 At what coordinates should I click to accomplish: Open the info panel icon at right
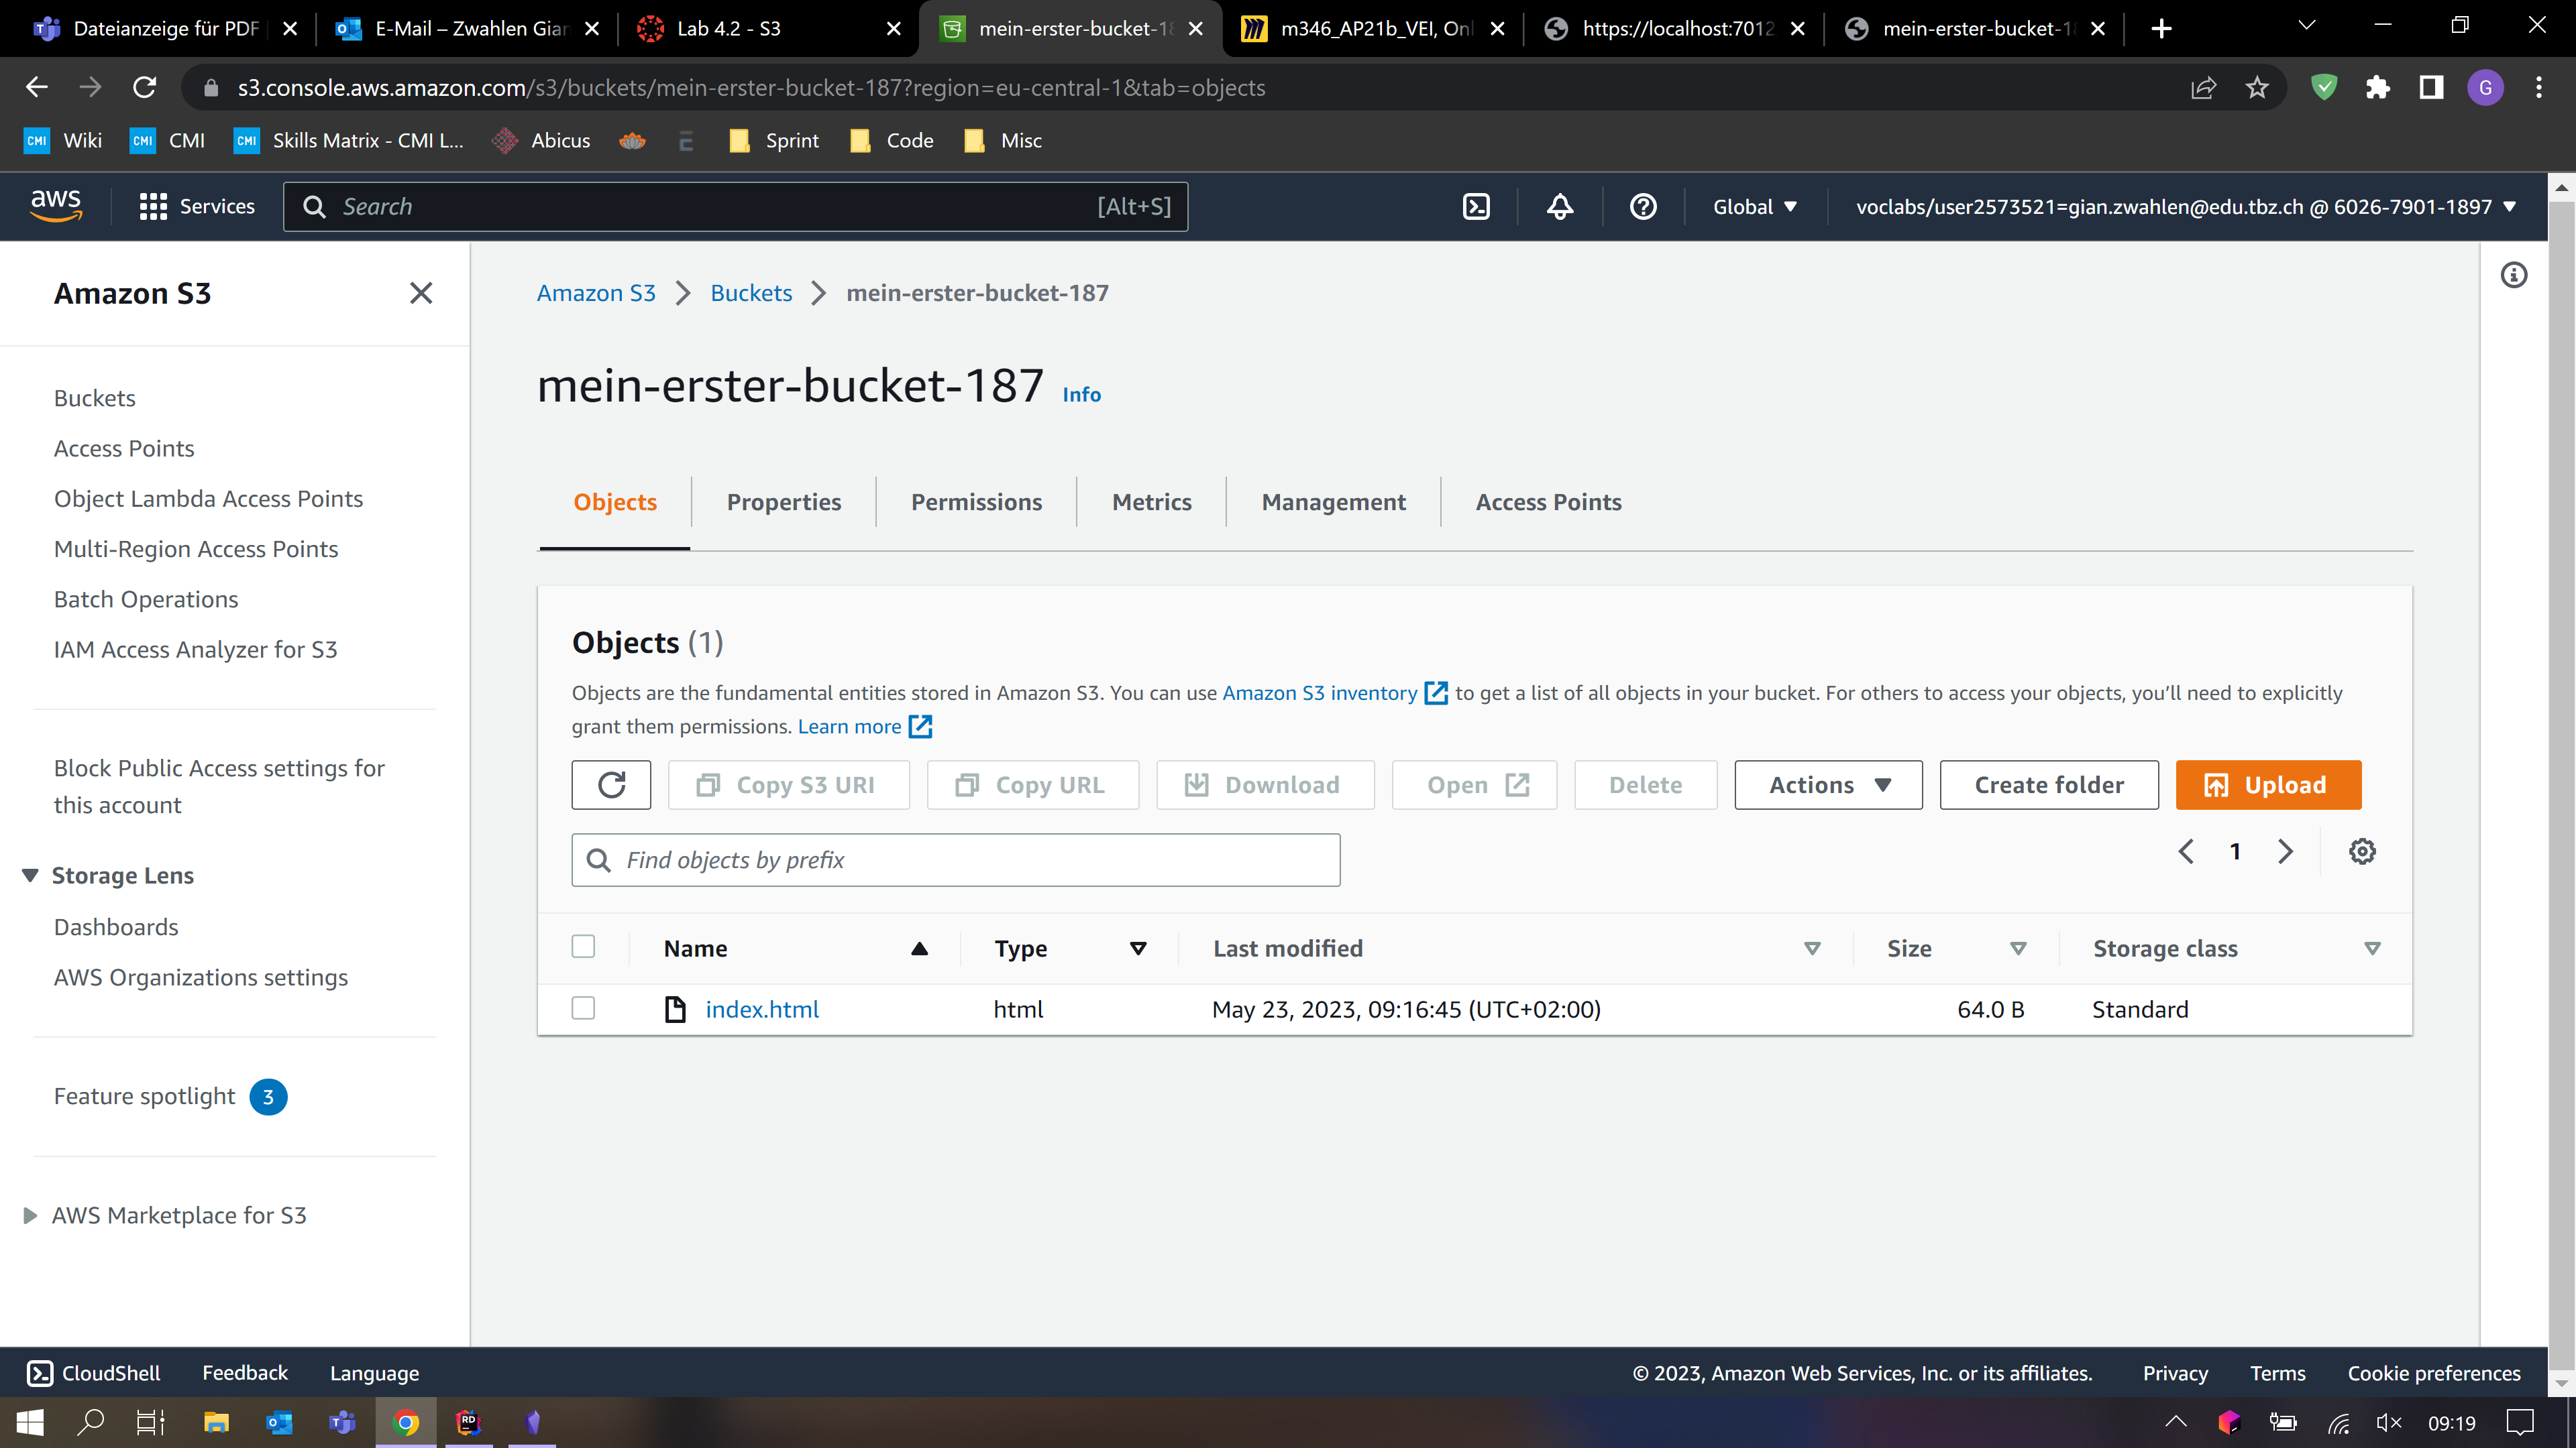pyautogui.click(x=2514, y=275)
